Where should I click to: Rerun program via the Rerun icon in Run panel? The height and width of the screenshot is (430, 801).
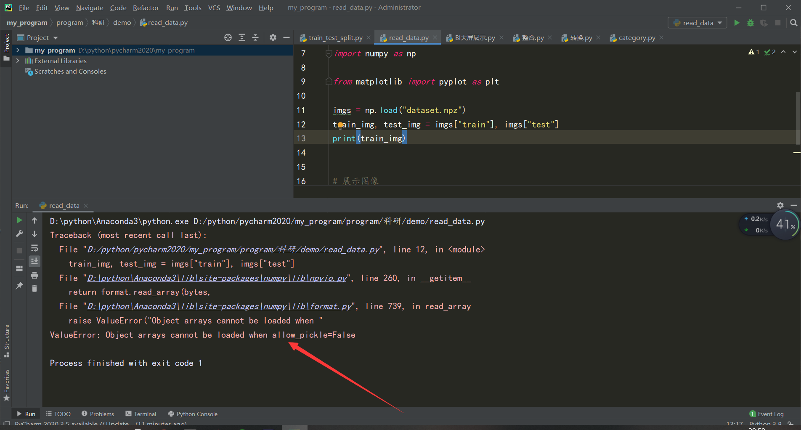point(19,220)
